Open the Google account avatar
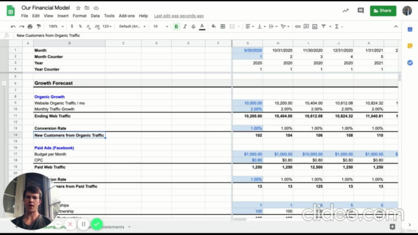The height and width of the screenshot is (235, 418). click(407, 10)
